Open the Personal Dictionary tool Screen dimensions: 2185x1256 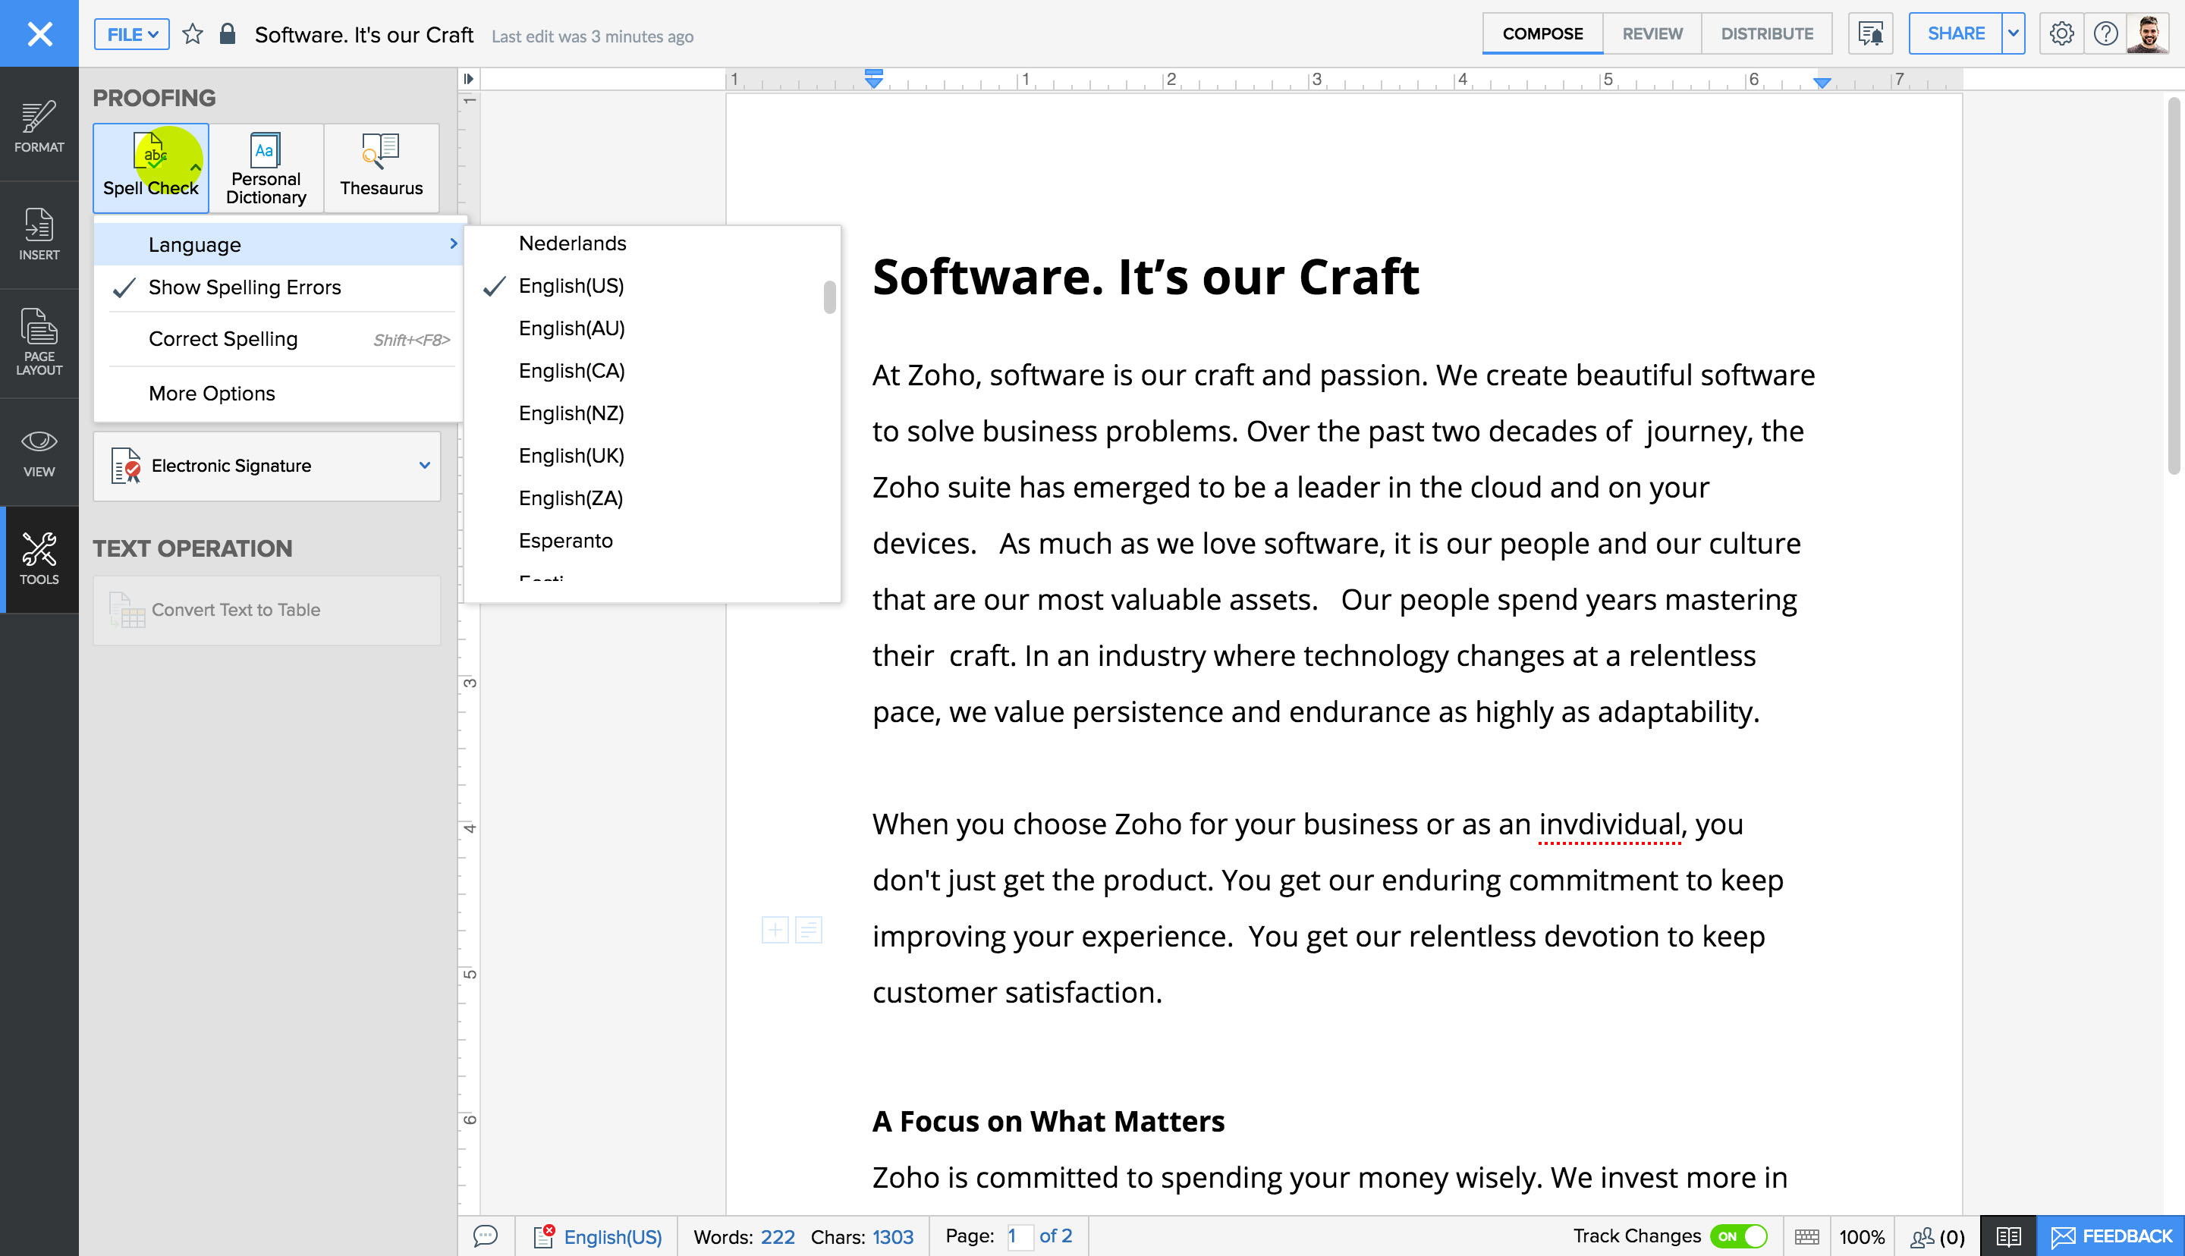click(x=266, y=168)
